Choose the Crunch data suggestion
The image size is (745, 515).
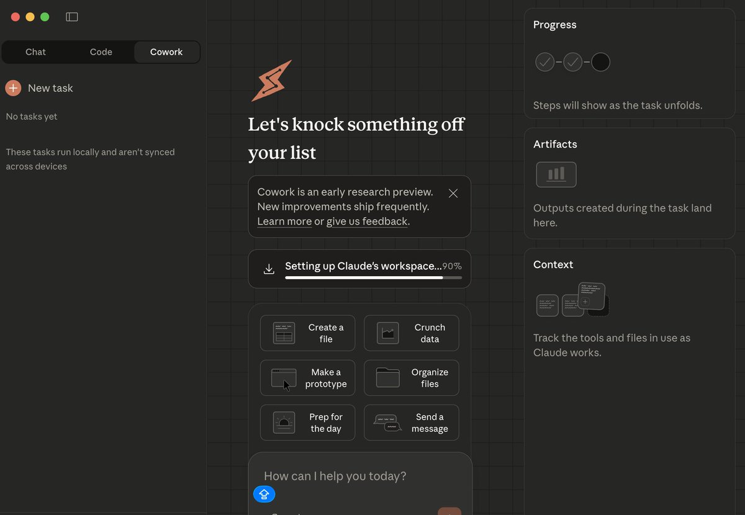[411, 333]
